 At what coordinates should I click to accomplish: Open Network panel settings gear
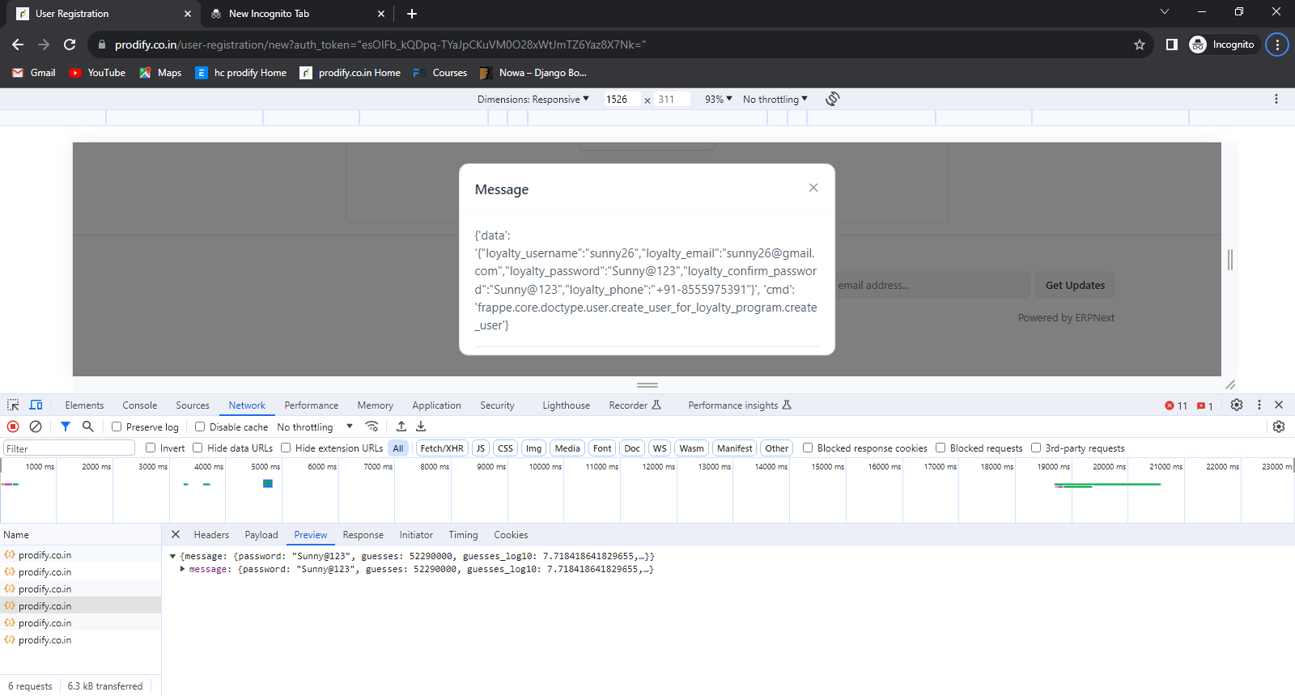point(1279,427)
